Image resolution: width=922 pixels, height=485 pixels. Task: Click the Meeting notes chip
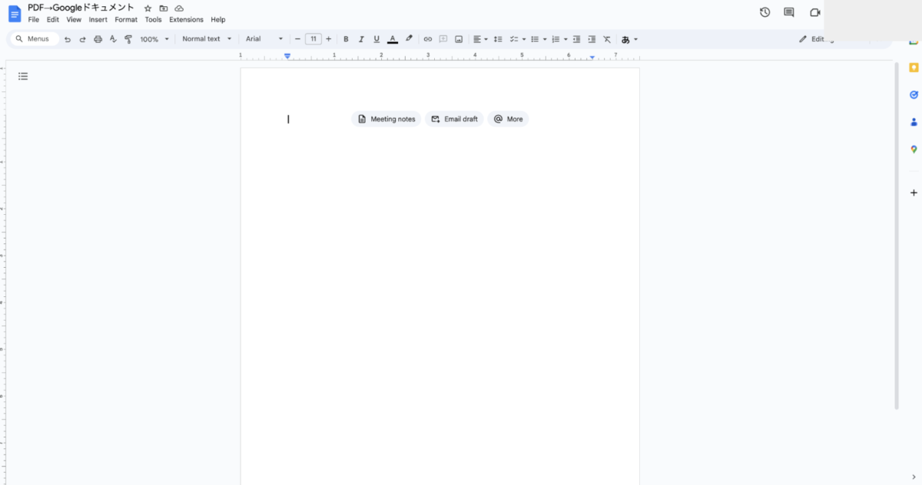pos(386,119)
